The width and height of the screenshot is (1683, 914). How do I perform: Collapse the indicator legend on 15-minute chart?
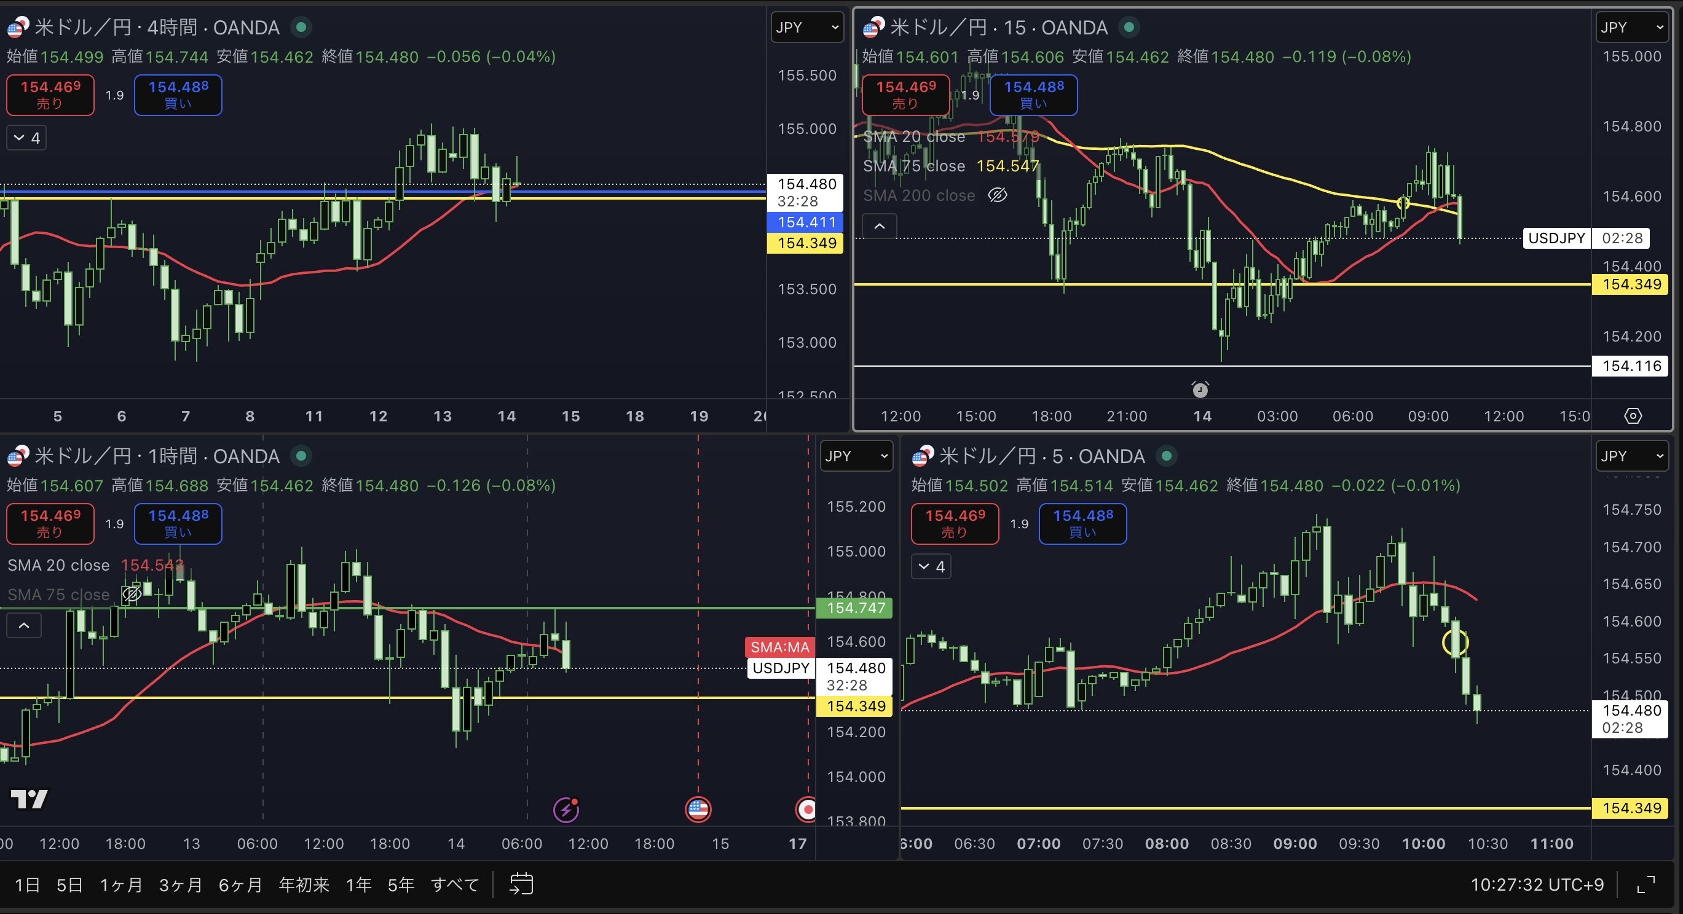[880, 226]
